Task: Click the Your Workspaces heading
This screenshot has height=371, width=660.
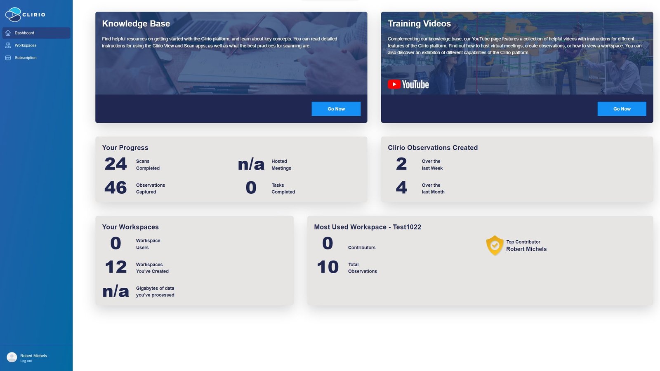Action: click(x=130, y=227)
